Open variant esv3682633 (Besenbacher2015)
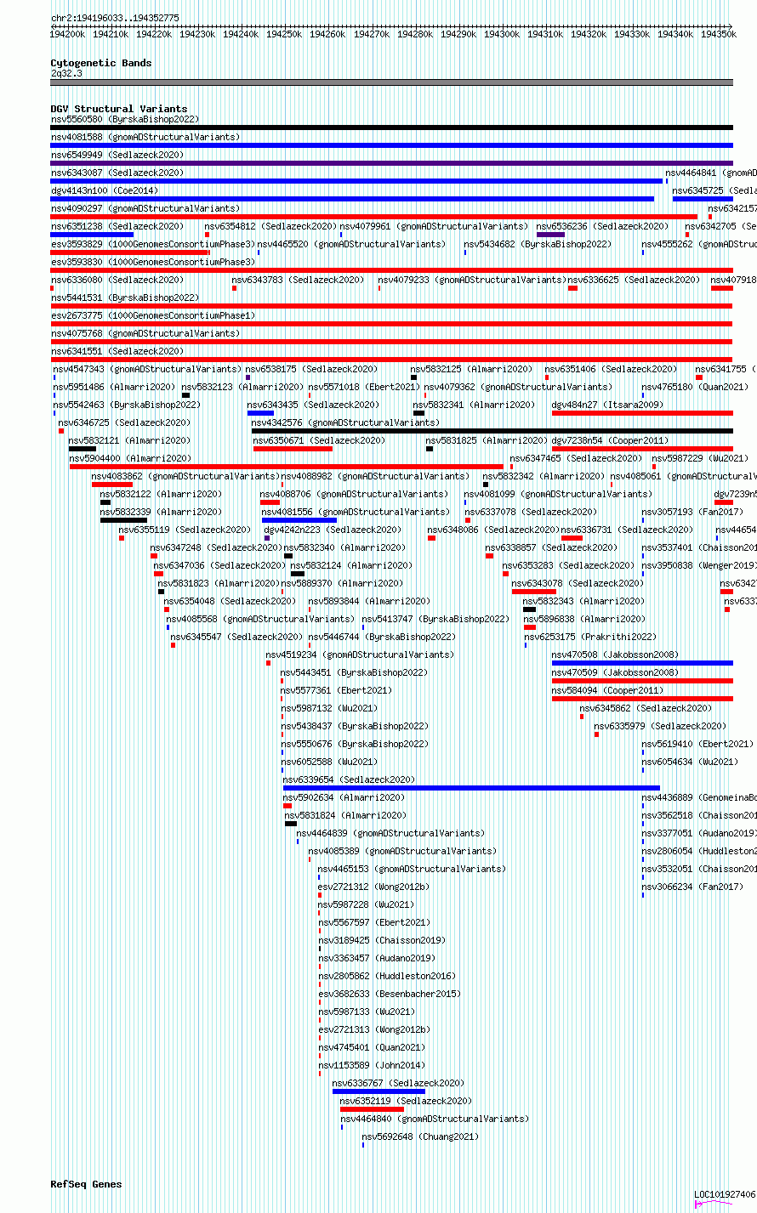The height and width of the screenshot is (1213, 757). click(x=389, y=994)
